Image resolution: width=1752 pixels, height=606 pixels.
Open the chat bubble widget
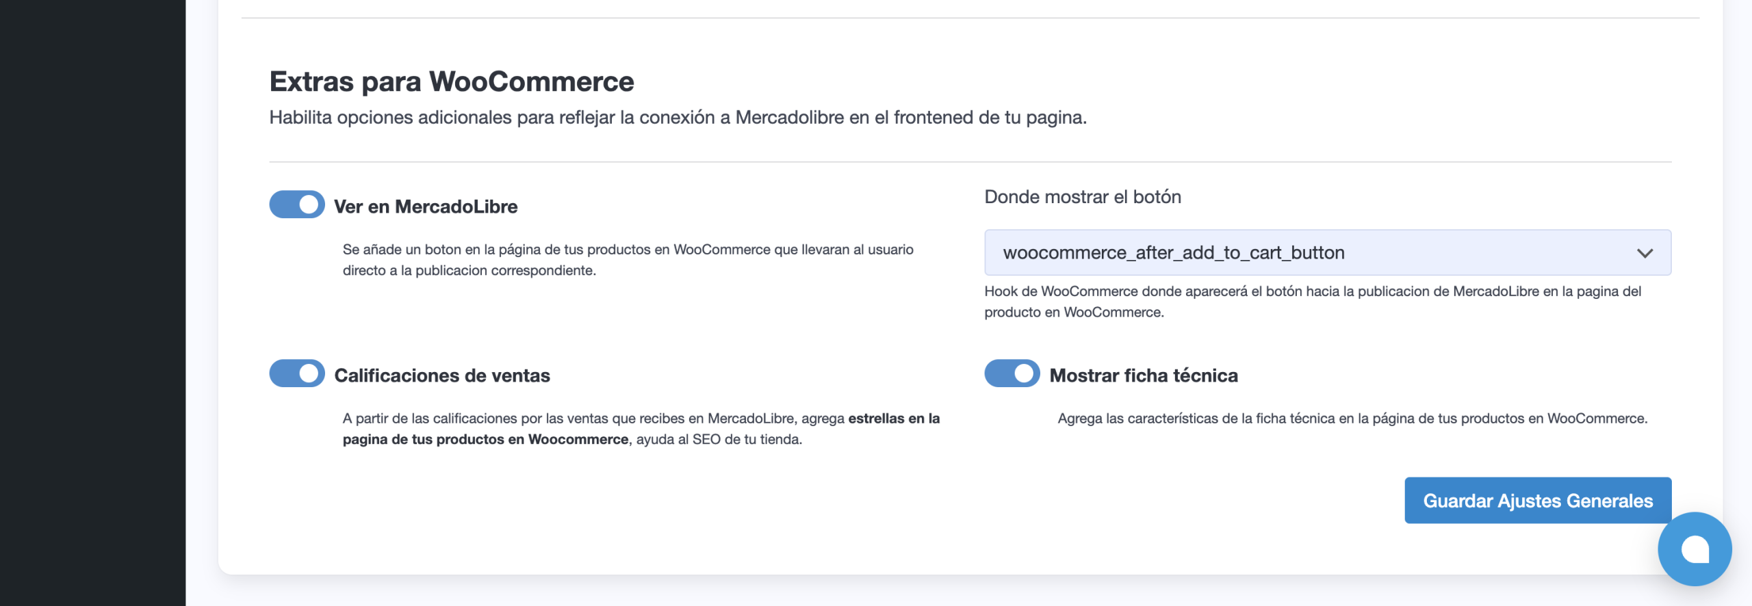coord(1695,549)
